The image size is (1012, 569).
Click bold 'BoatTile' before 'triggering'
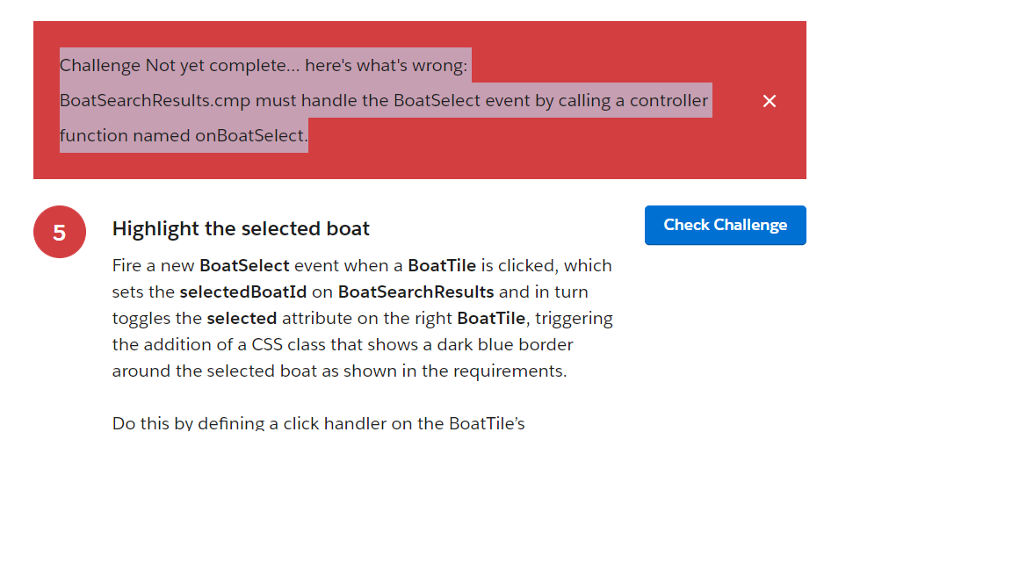point(490,318)
